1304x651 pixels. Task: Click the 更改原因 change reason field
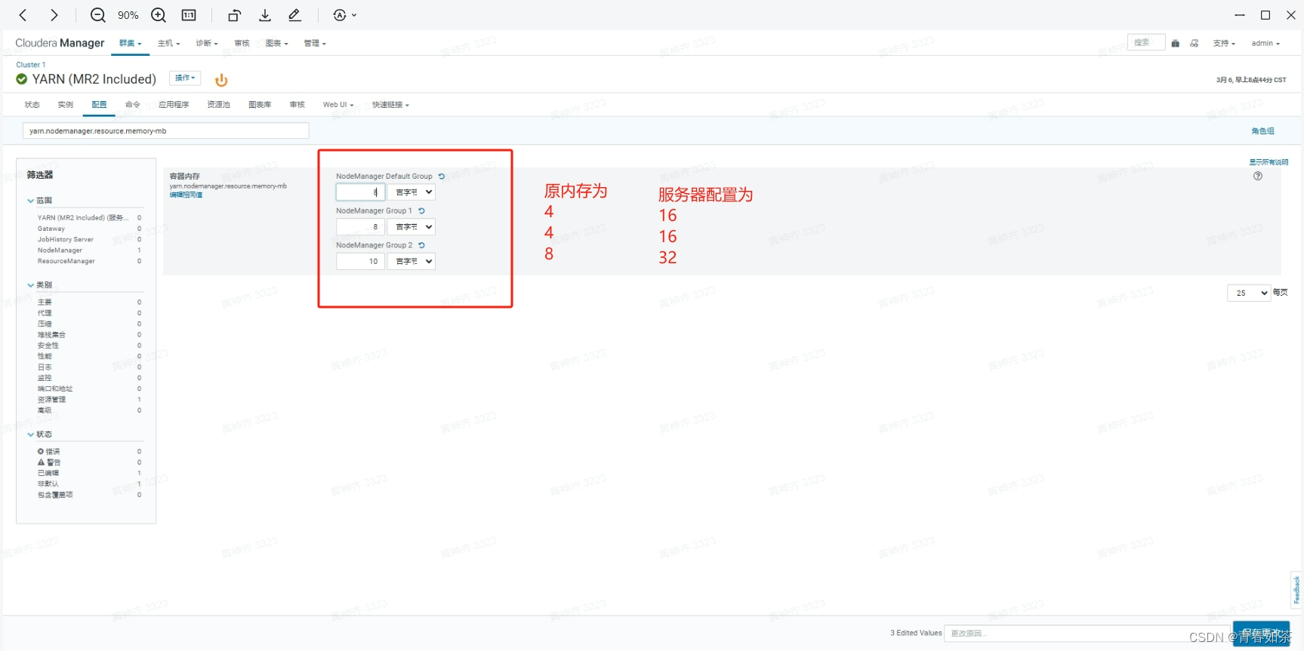click(x=1087, y=634)
